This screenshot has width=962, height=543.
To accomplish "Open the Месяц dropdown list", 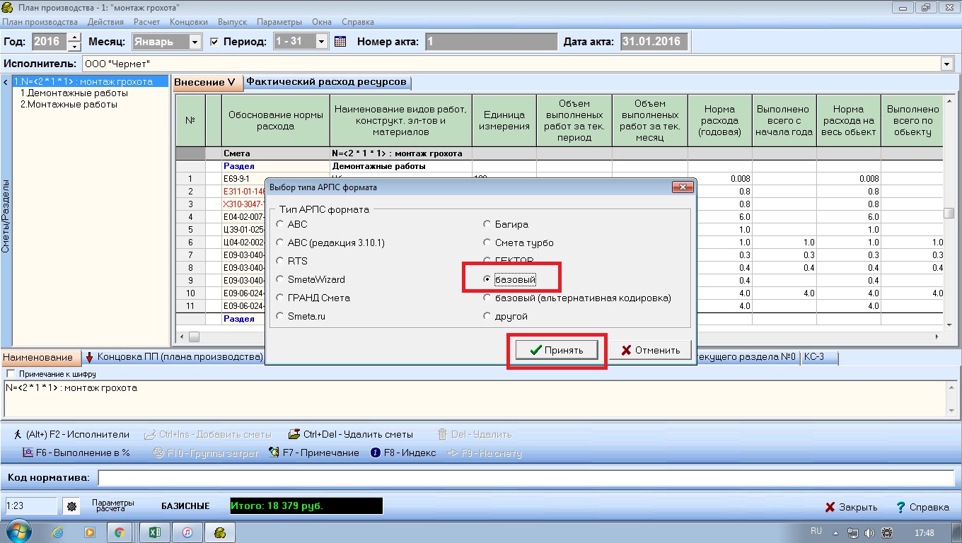I will coord(195,42).
